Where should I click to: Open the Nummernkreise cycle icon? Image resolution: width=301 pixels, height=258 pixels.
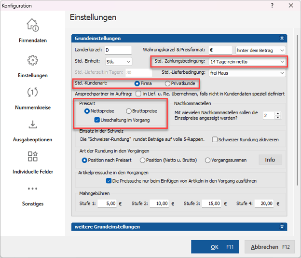[33, 92]
